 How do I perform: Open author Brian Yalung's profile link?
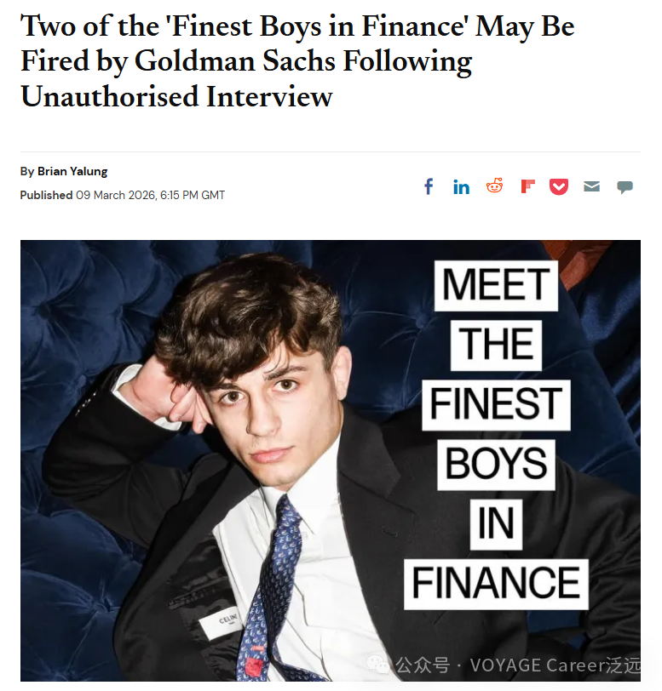point(72,171)
